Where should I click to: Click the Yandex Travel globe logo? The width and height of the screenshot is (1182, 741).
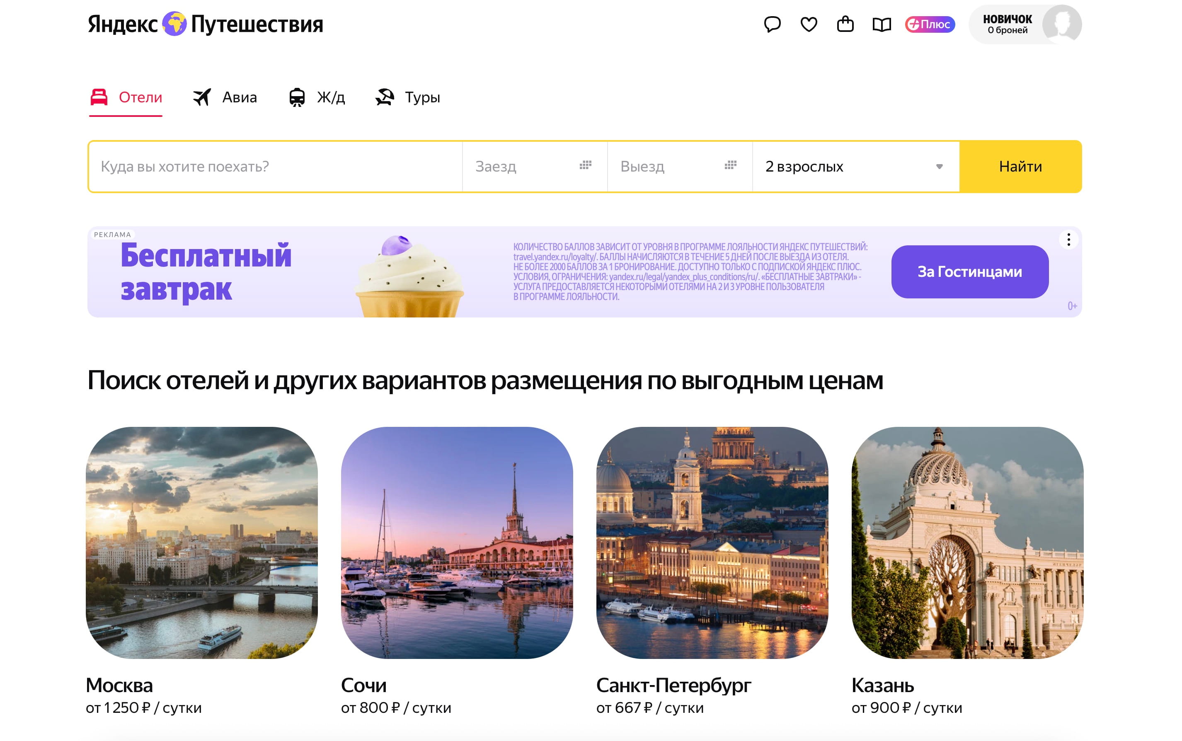click(x=174, y=24)
